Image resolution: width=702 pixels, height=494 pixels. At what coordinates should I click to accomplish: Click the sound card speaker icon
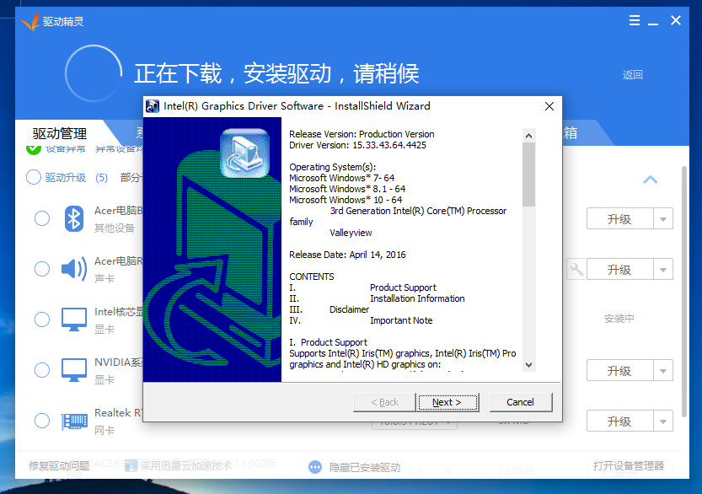[x=74, y=270]
